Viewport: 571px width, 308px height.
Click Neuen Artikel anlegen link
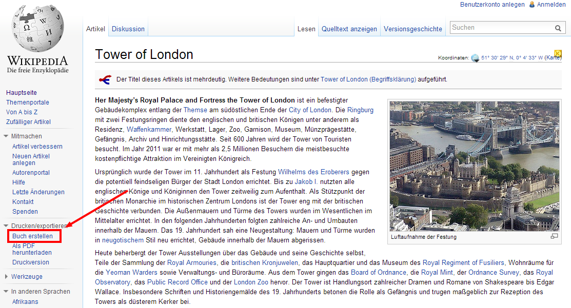pos(31,159)
